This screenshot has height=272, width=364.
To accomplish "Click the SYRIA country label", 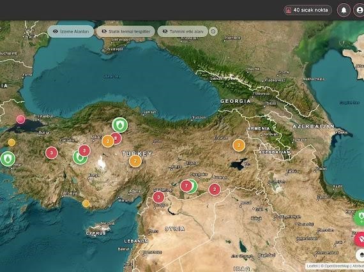I will click(175, 229).
